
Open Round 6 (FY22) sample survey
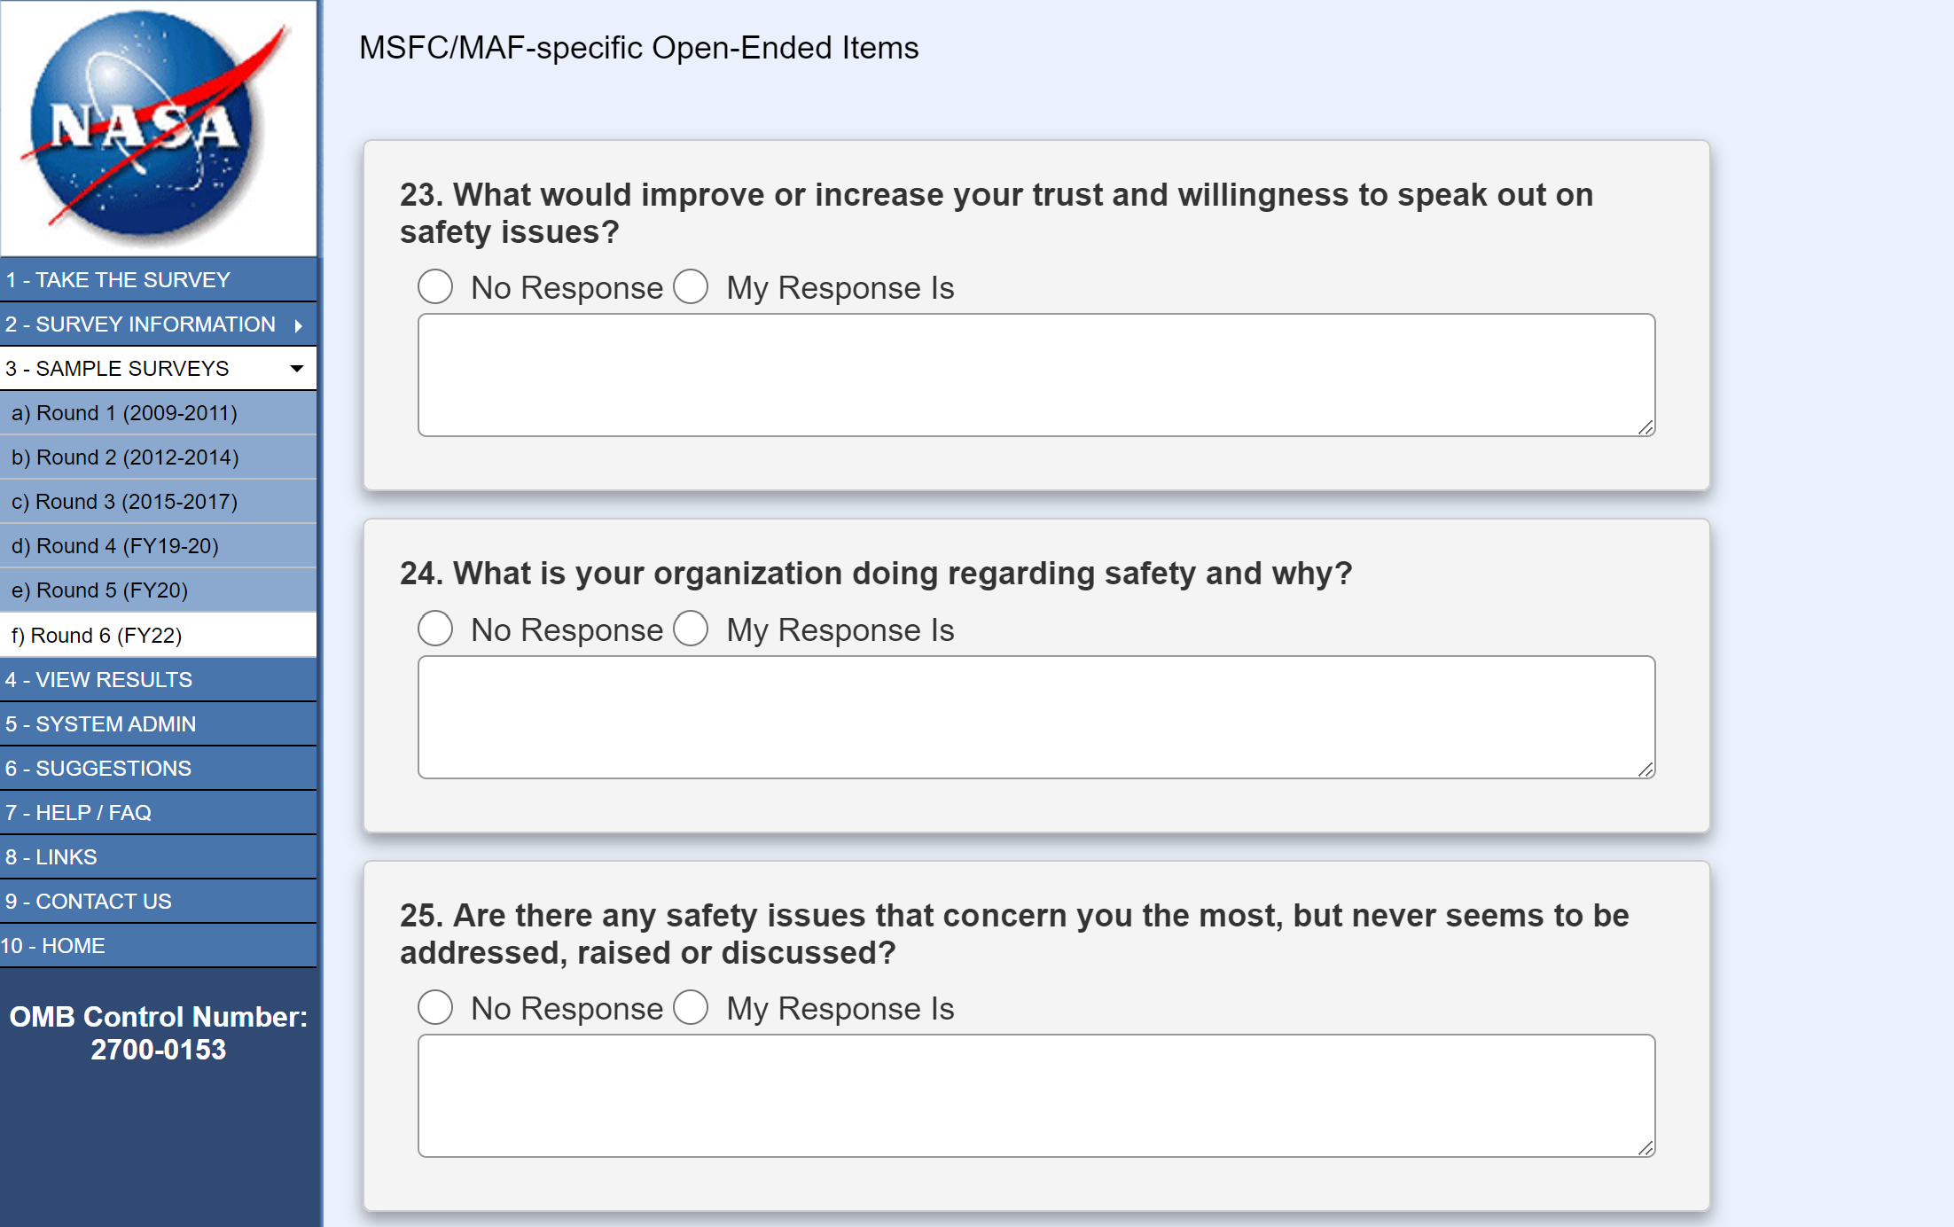(x=97, y=636)
